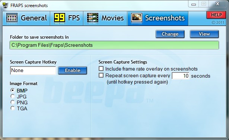The height and width of the screenshot is (140, 229).
Task: Click the Movies film strip icon
Action: pyautogui.click(x=93, y=17)
